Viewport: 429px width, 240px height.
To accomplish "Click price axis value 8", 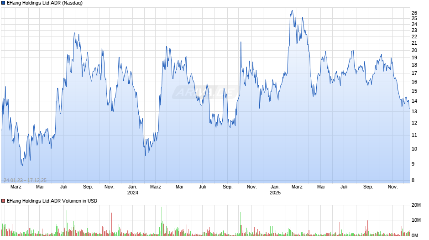I will 413,180.
